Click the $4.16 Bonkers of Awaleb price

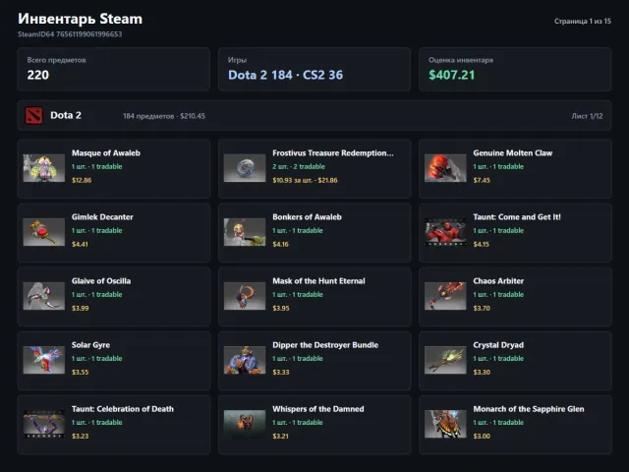280,244
